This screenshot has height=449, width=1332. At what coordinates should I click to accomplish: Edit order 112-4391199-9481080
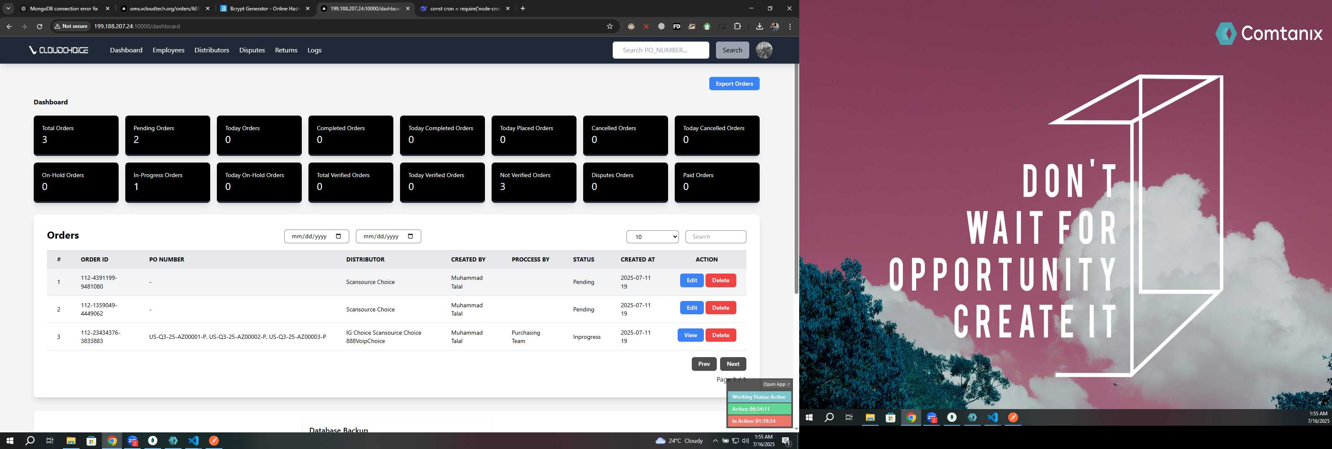[691, 281]
